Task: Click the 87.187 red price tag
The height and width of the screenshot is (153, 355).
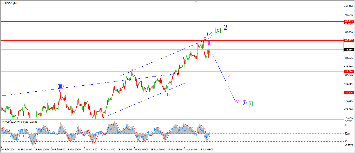Action: [349, 40]
